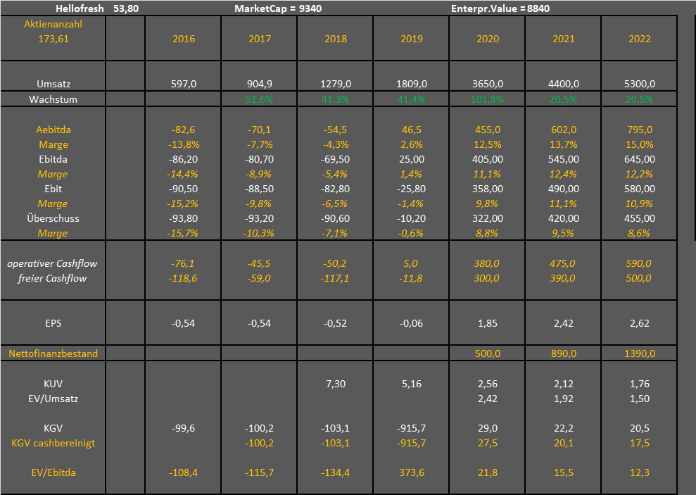The width and height of the screenshot is (696, 495).
Task: Select the MarketCap = 9340 cell
Action: pyautogui.click(x=278, y=8)
